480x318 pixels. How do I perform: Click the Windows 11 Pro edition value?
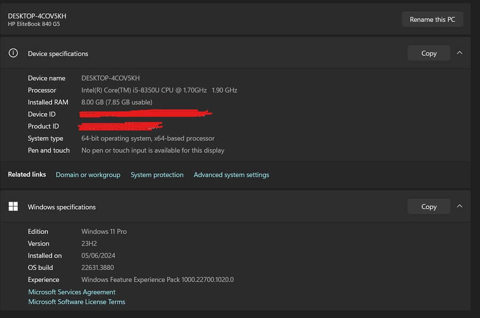point(104,231)
